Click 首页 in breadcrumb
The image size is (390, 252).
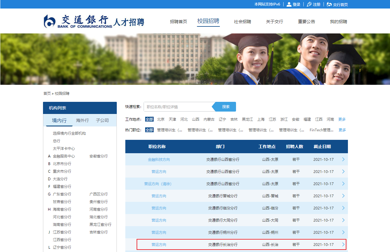pos(47,94)
